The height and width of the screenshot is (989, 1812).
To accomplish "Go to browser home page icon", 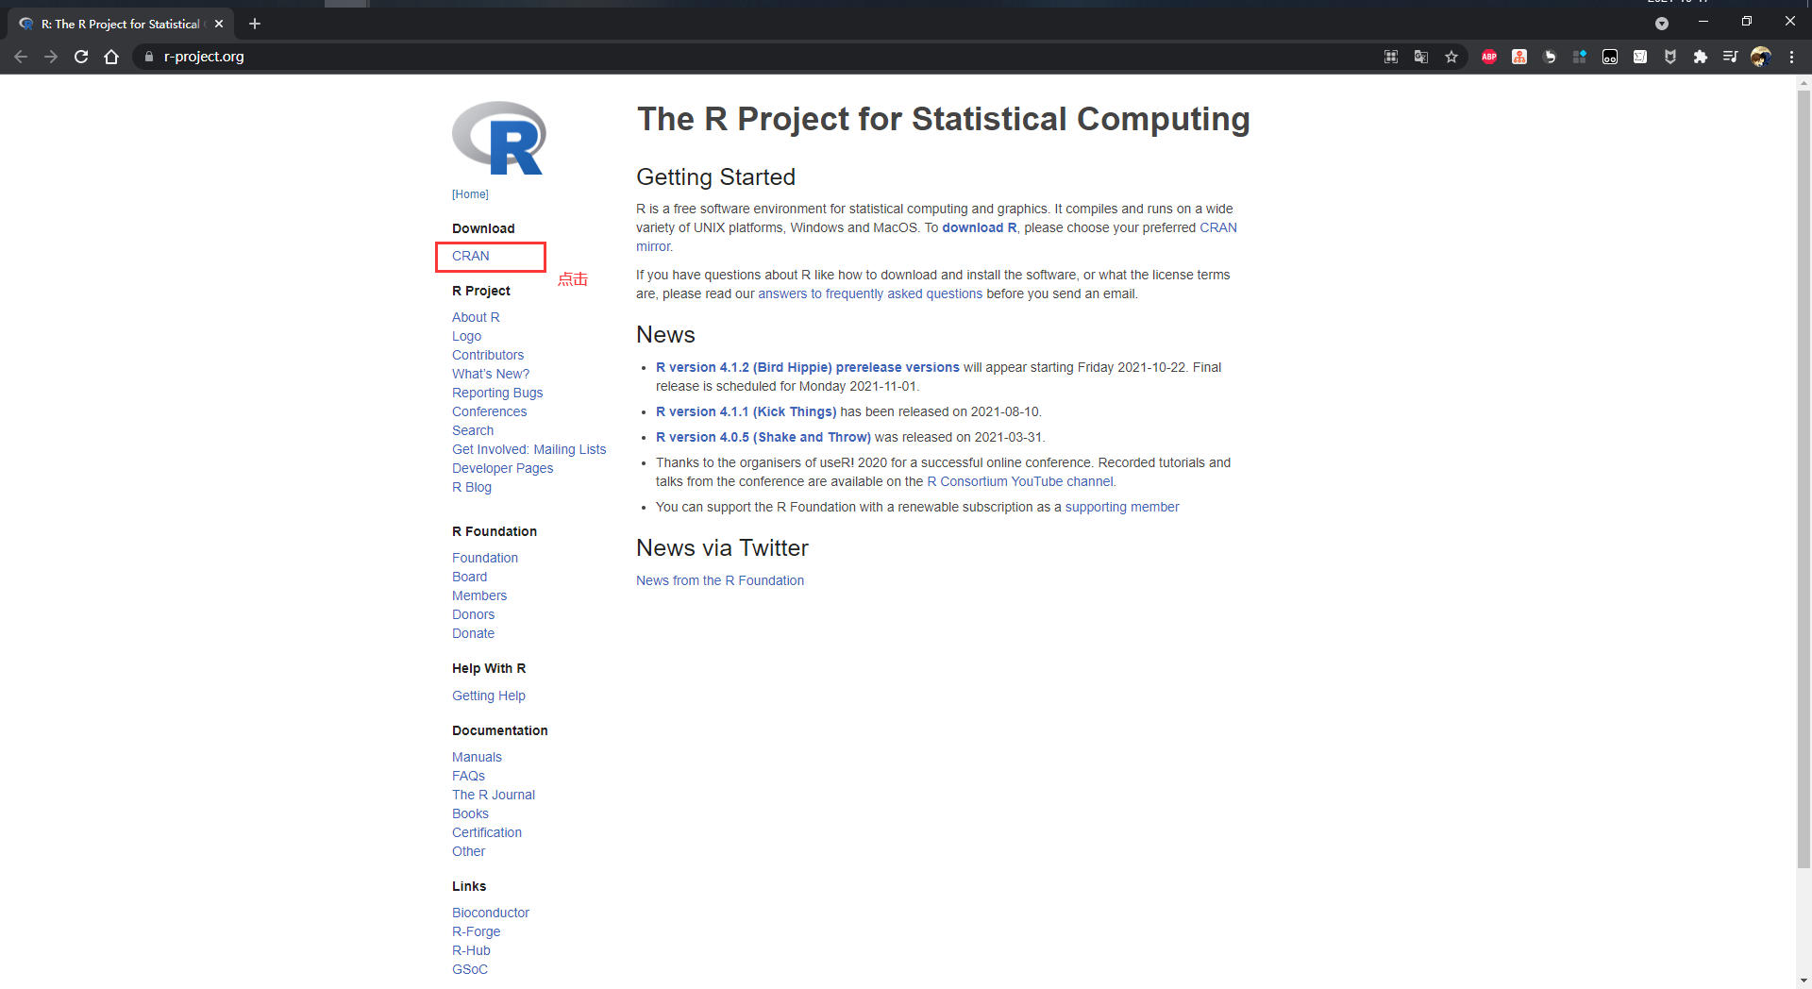I will click(x=111, y=57).
